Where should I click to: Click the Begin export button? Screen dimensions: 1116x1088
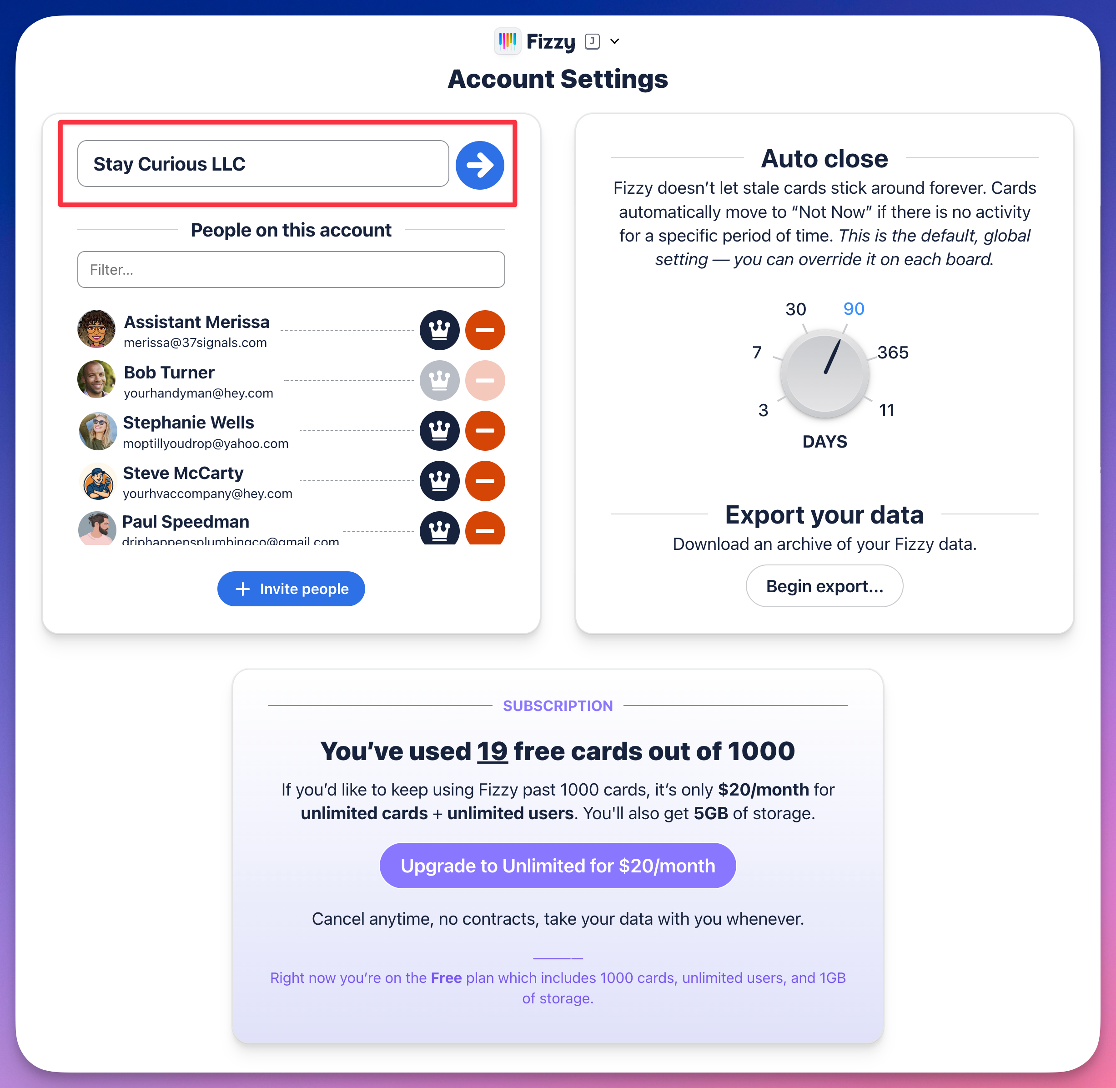click(x=824, y=586)
